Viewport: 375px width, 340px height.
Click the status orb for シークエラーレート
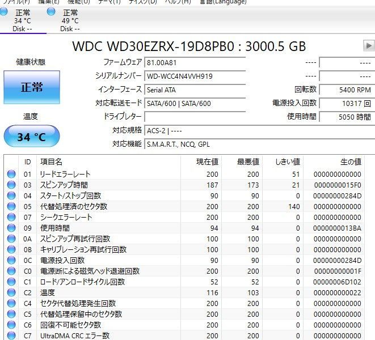coord(11,218)
